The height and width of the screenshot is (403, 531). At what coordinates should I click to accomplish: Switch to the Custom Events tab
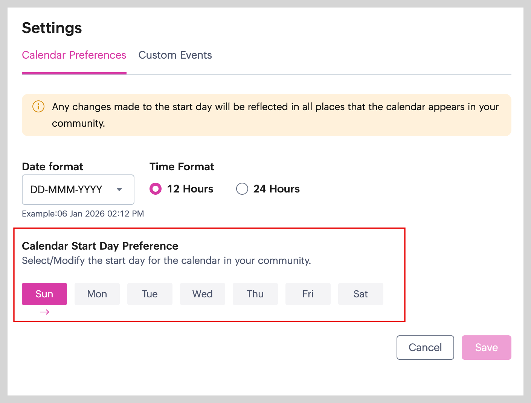[x=175, y=55]
